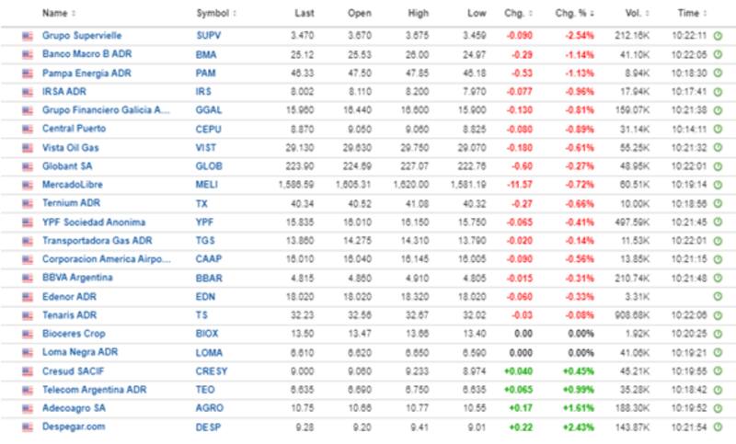Open the Pampa Energia ADR link
The height and width of the screenshot is (444, 736).
86,72
